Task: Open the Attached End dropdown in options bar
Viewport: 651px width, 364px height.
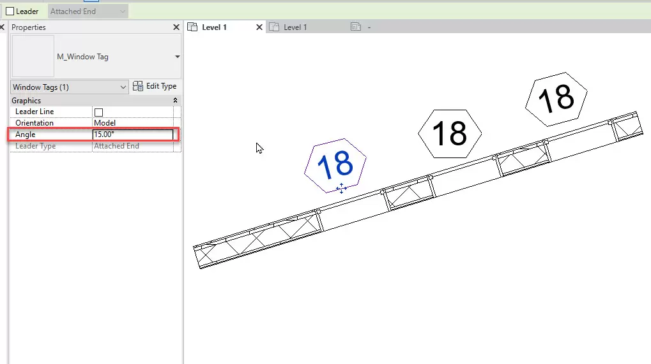Action: [x=88, y=11]
